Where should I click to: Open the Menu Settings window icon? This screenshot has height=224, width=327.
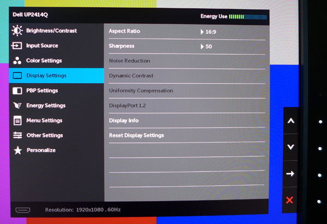tap(17, 120)
